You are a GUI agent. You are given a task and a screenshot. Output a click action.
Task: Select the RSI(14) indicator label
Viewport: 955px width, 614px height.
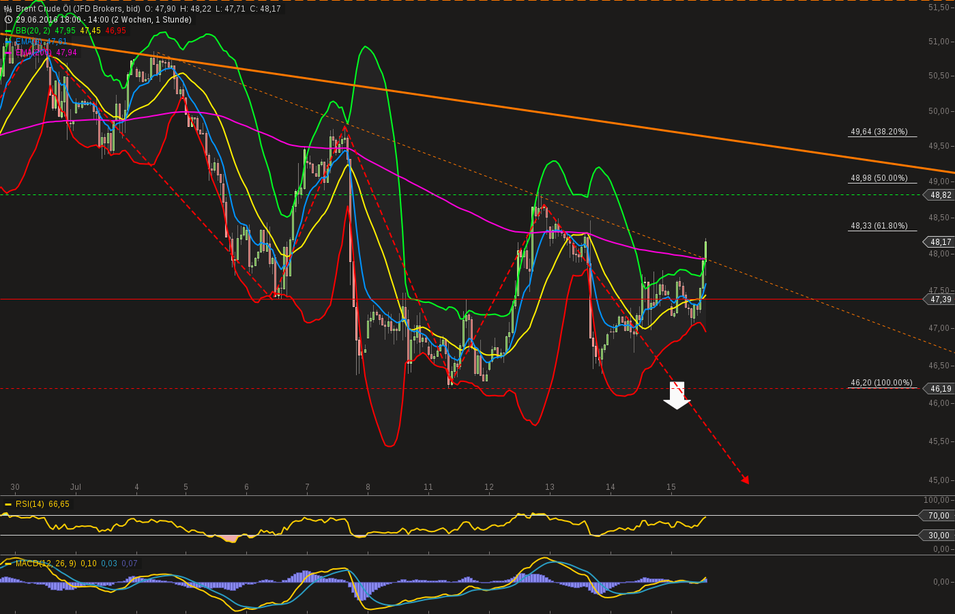pyautogui.click(x=29, y=504)
